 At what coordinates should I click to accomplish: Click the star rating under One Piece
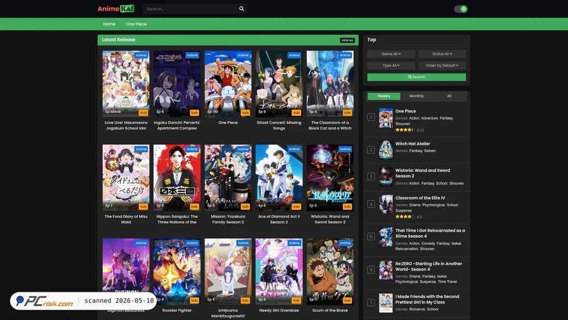coord(405,130)
